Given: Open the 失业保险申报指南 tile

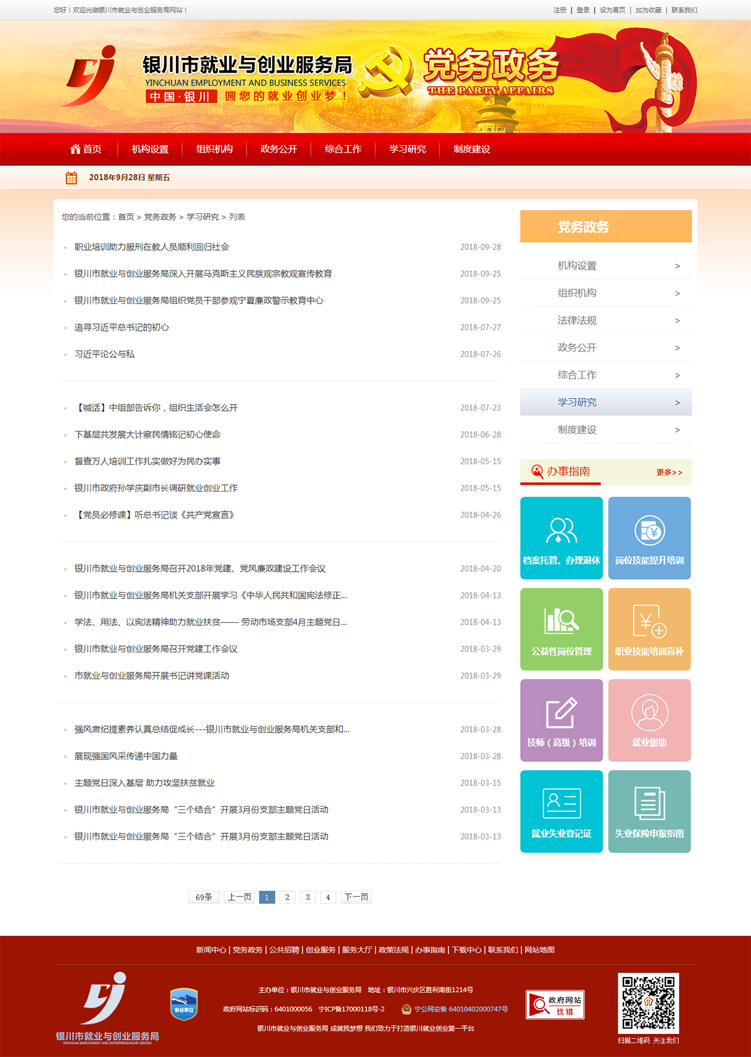Looking at the screenshot, I should pos(649,811).
